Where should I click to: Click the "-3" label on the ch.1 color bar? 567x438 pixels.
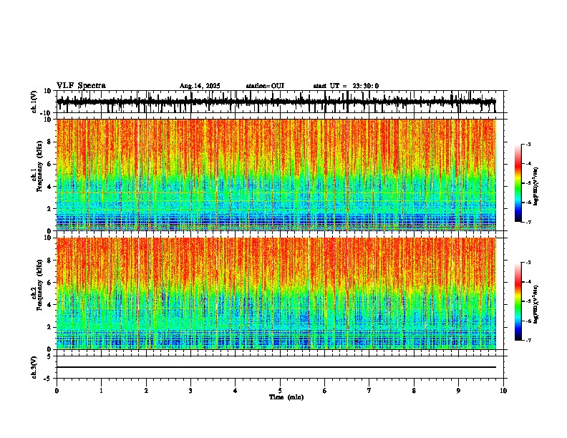(x=528, y=144)
